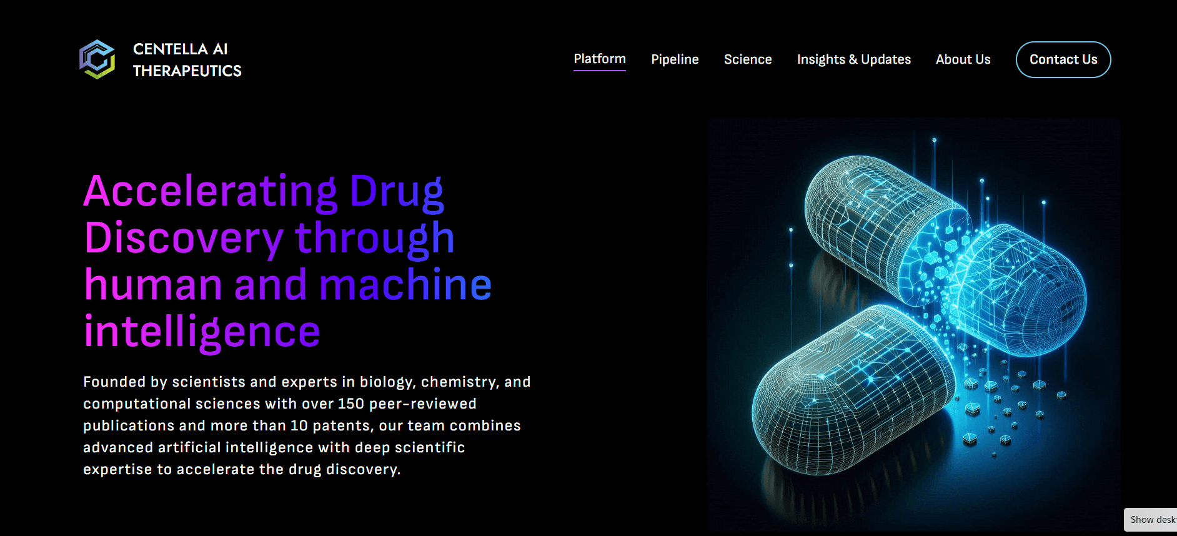
Task: Click the Centella hexagon logo icon
Action: tap(97, 59)
